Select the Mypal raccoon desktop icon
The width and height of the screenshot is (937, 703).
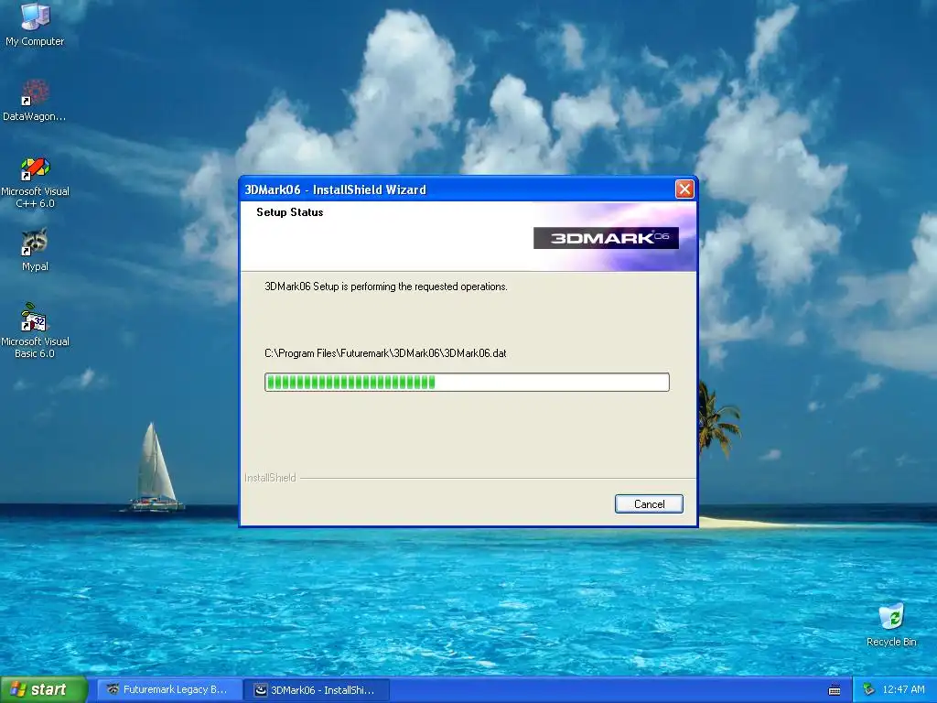[35, 249]
